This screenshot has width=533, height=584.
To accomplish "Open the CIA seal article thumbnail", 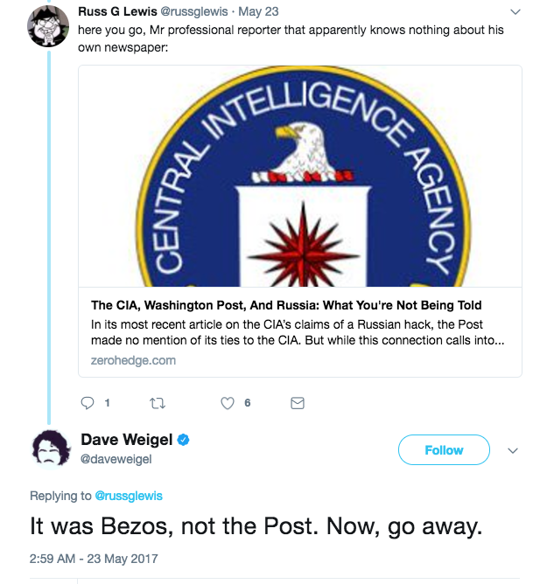I will 300,177.
